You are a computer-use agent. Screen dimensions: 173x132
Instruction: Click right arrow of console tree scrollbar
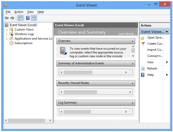tap(50, 120)
